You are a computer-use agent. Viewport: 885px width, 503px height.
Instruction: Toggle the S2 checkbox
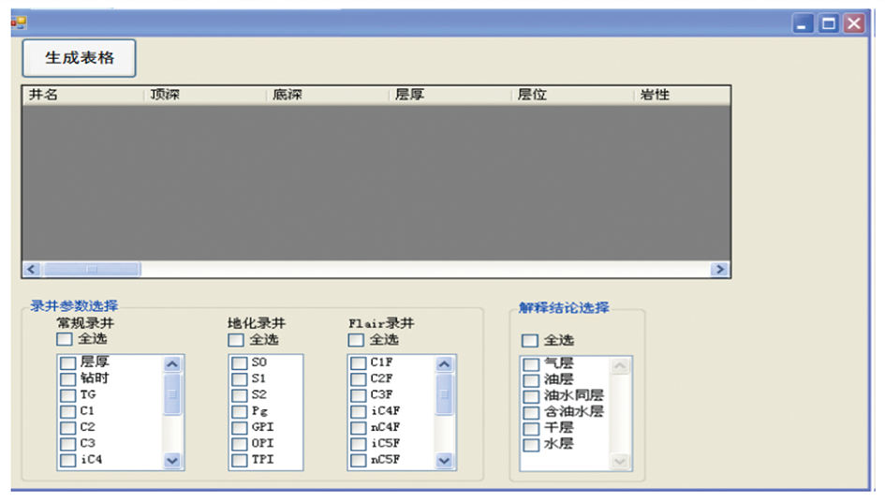tap(240, 395)
